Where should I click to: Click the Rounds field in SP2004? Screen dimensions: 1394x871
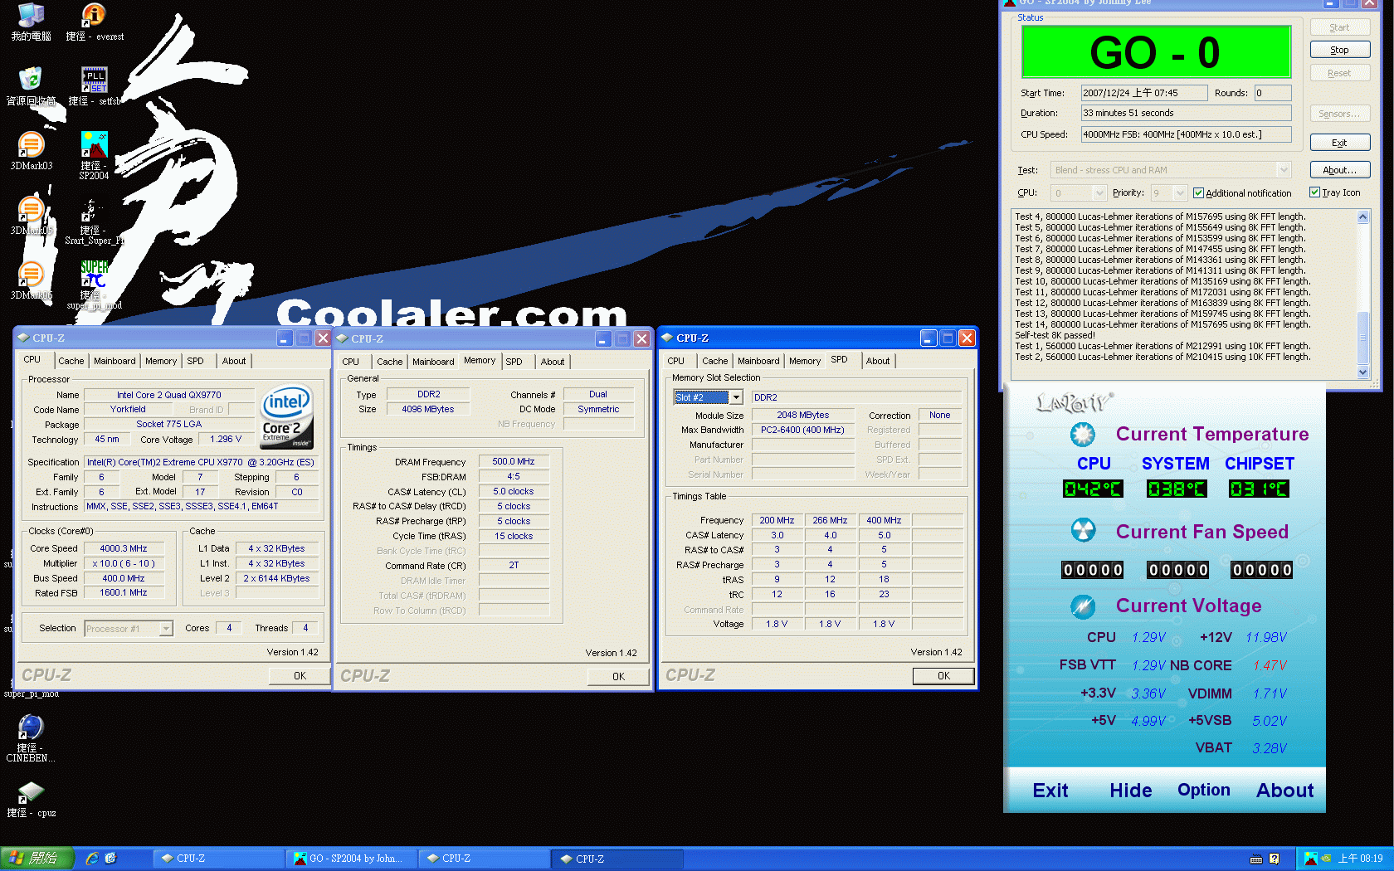[x=1273, y=93]
